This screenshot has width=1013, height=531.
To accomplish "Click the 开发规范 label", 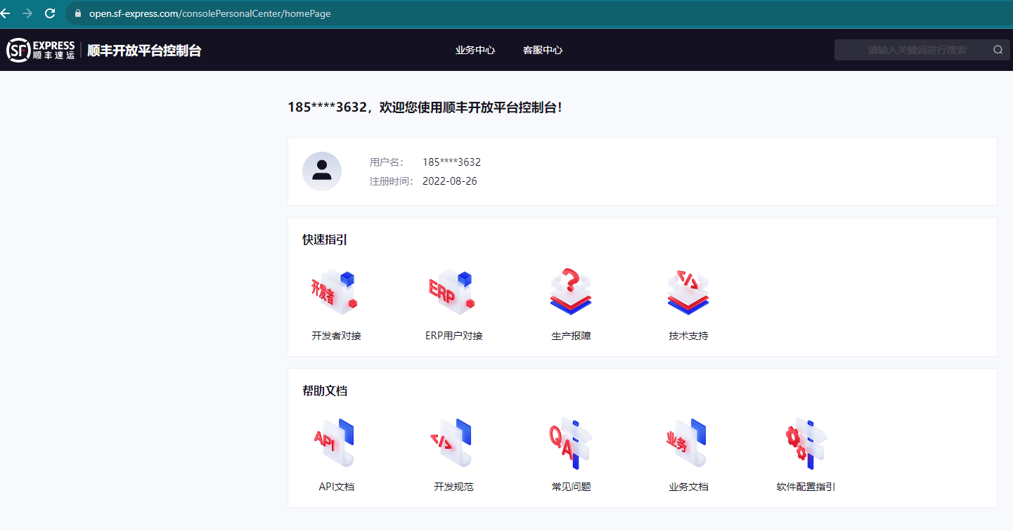I will point(453,487).
